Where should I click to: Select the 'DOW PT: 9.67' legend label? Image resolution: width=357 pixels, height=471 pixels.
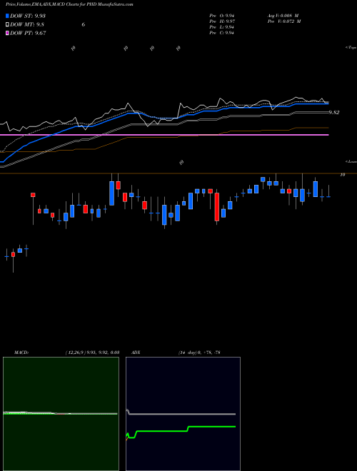[28, 34]
